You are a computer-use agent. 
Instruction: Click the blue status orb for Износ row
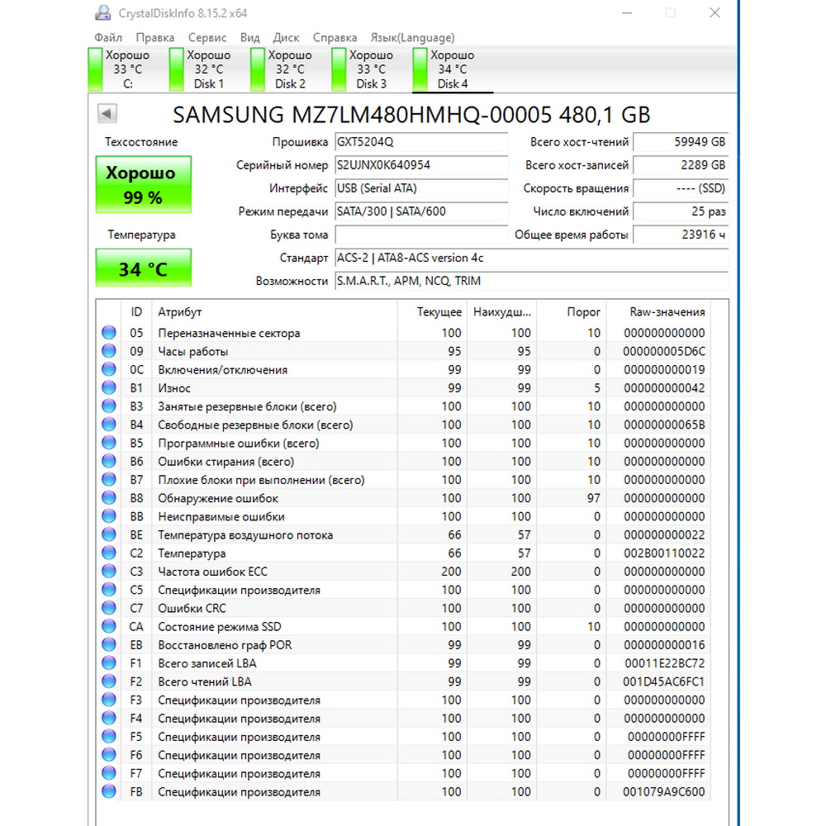pos(109,387)
